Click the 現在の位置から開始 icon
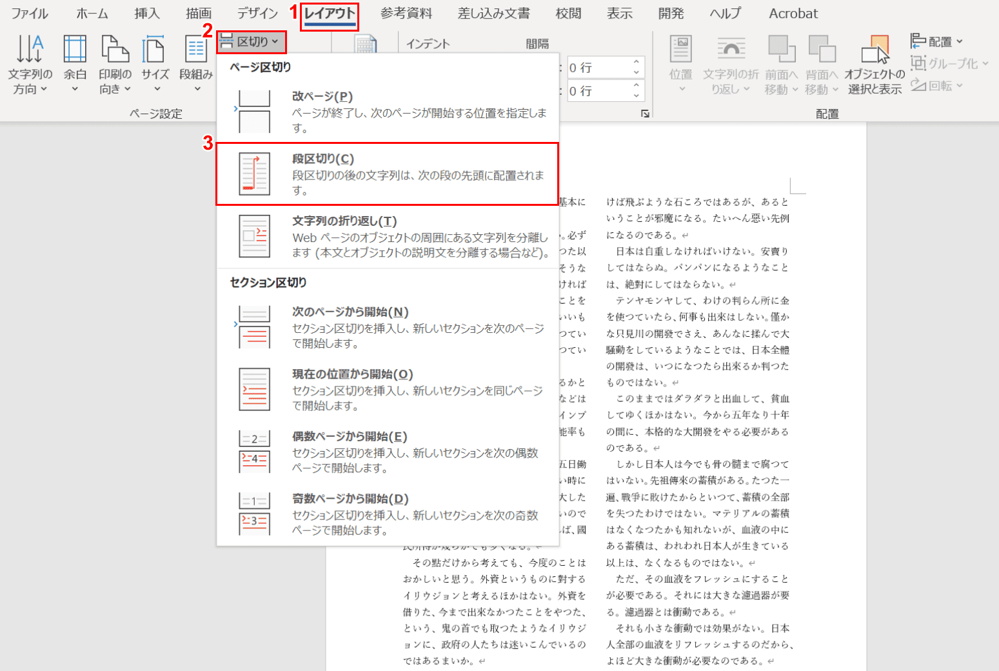 tap(254, 390)
